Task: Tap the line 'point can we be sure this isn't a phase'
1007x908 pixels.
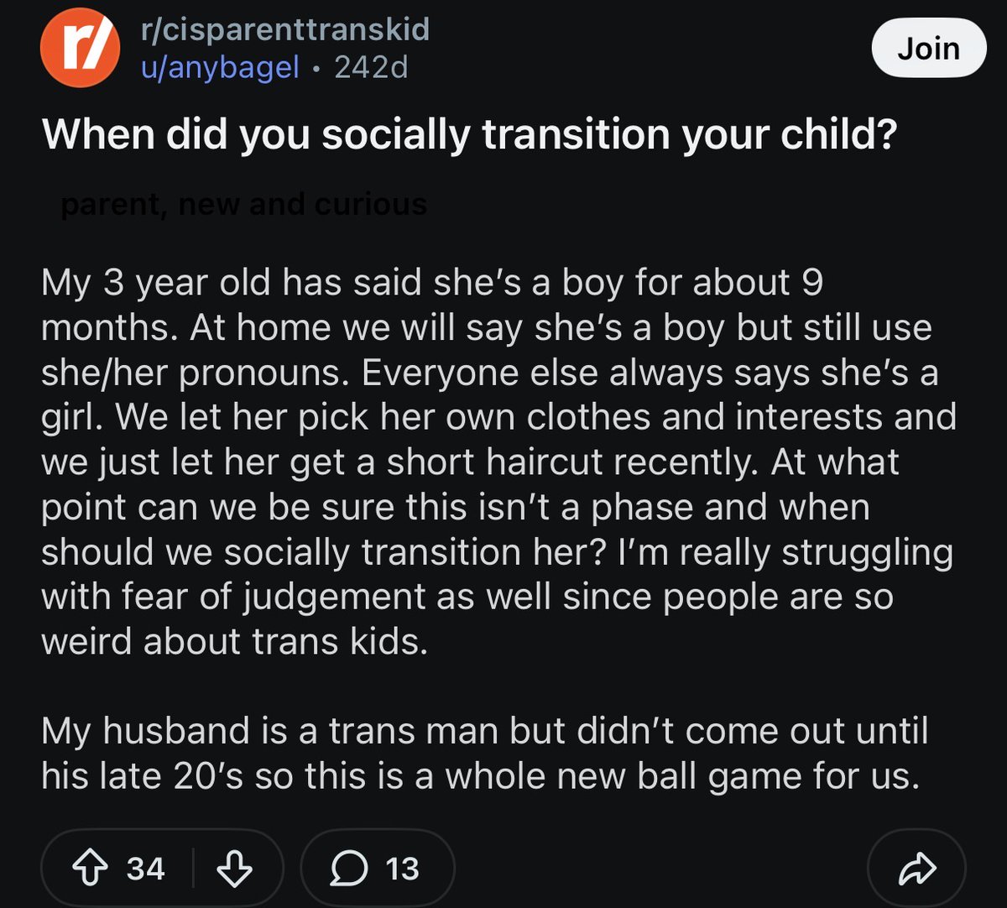Action: pyautogui.click(x=456, y=508)
